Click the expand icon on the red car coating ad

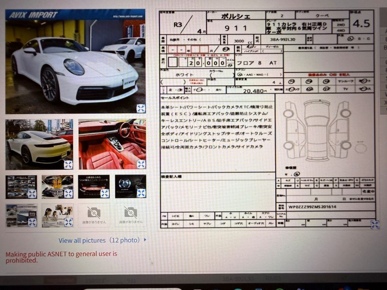104,193
